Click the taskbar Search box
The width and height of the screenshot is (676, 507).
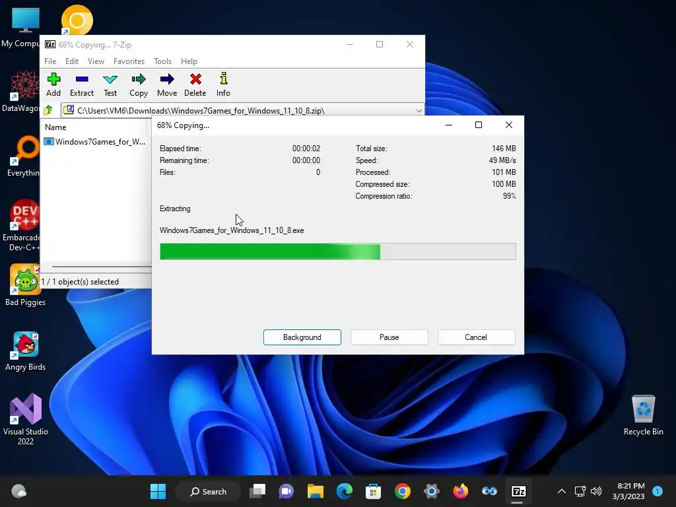208,491
